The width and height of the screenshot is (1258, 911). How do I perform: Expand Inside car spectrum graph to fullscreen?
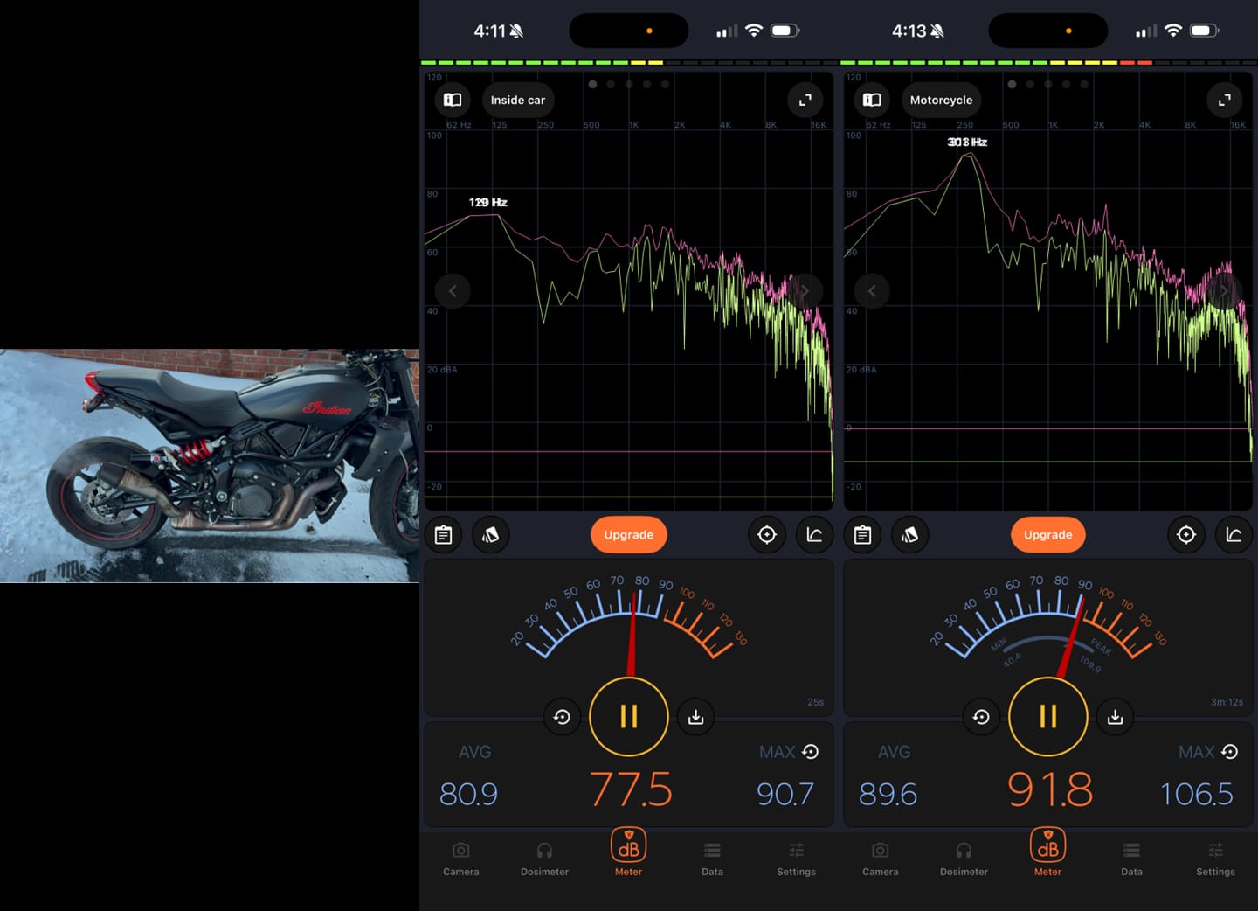tap(805, 100)
